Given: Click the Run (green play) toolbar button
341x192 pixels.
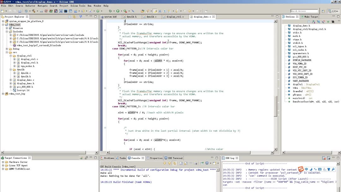Looking at the screenshot, I should [x=118, y=11].
